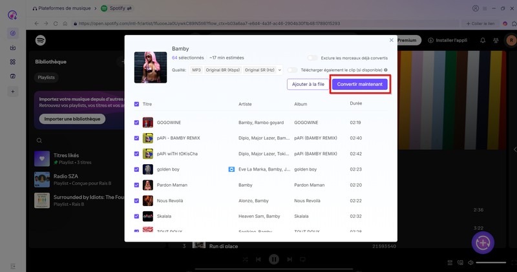Go back with the browser back arrow
This screenshot has height=272, width=517.
tap(37, 23)
